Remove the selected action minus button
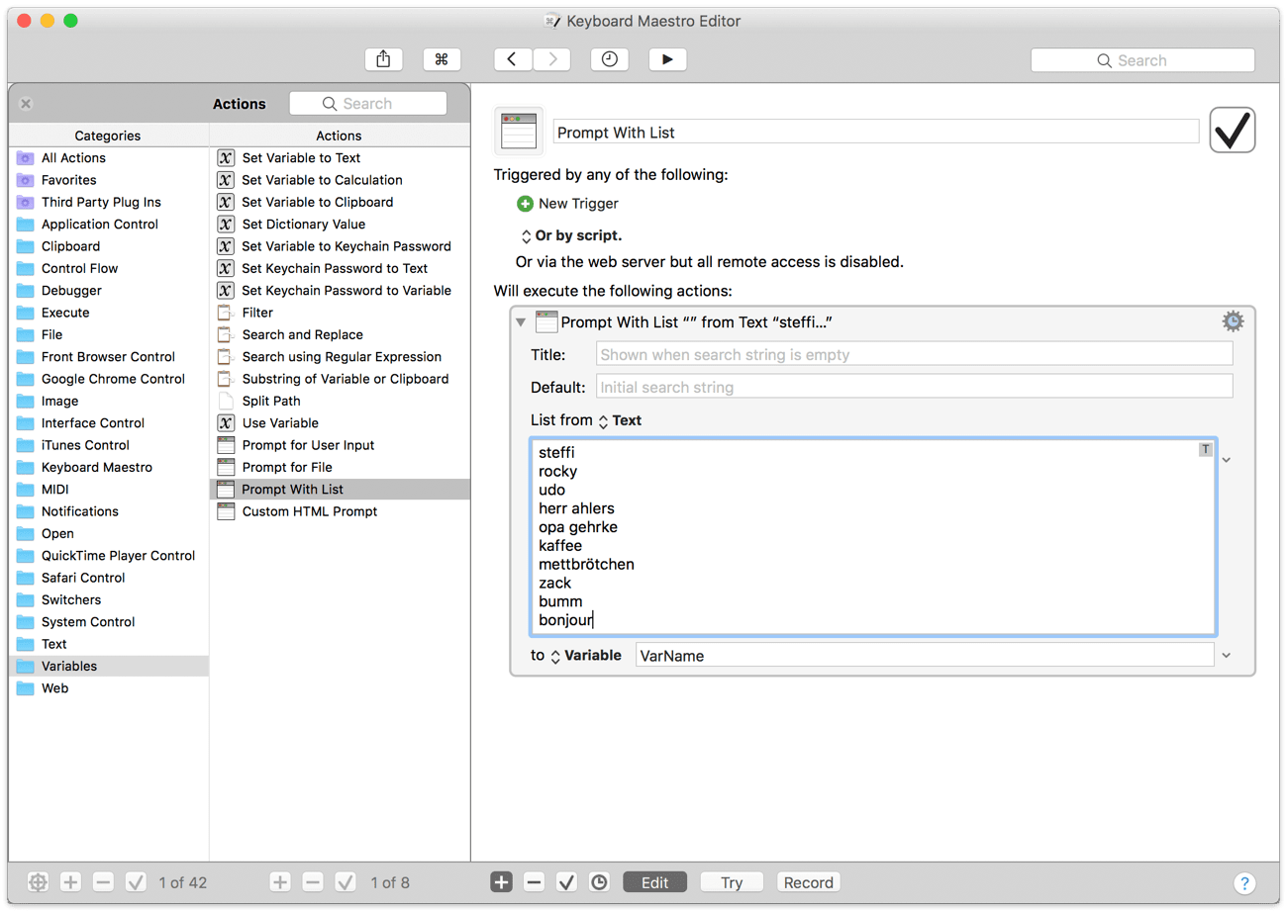Screen dimensions: 1287x911 pos(534,881)
